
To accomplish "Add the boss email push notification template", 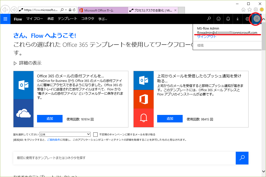I will tap(170, 119).
